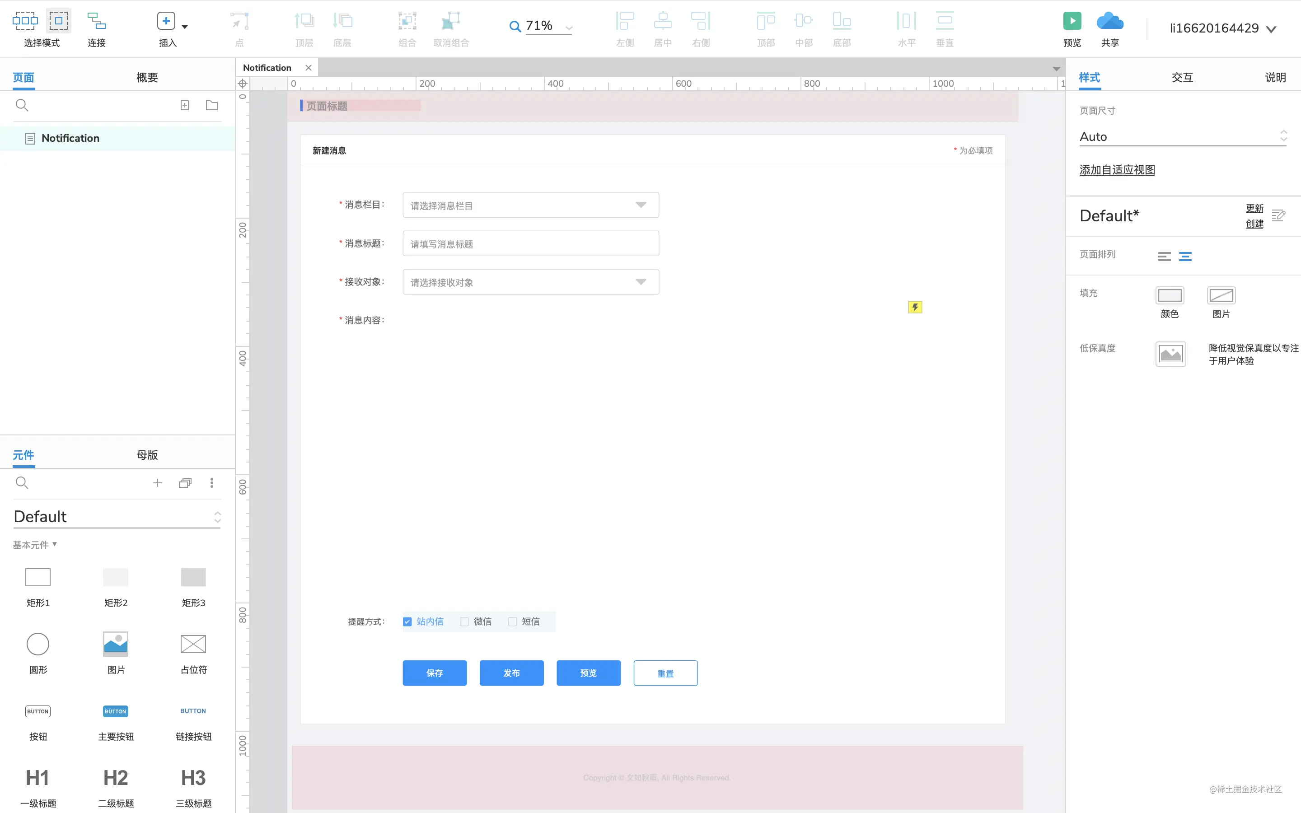
Task: Click the 添加自适应视图 link
Action: [x=1117, y=170]
